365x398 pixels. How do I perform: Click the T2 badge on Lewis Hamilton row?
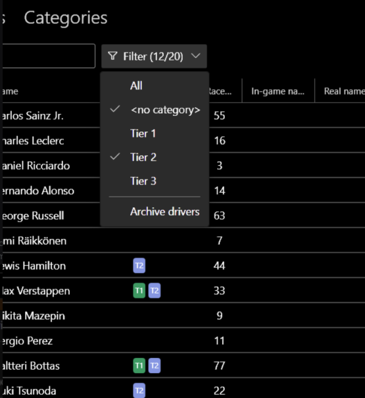[139, 266]
